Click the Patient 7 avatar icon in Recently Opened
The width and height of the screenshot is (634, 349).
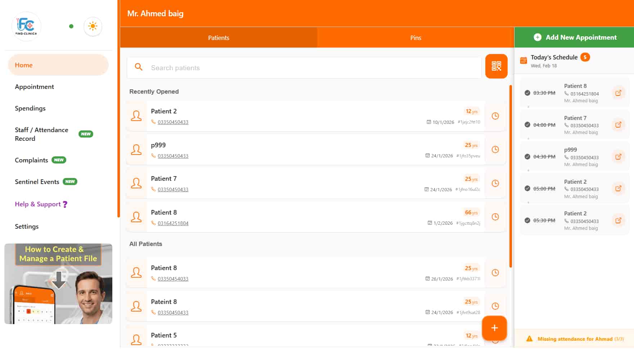pyautogui.click(x=136, y=183)
